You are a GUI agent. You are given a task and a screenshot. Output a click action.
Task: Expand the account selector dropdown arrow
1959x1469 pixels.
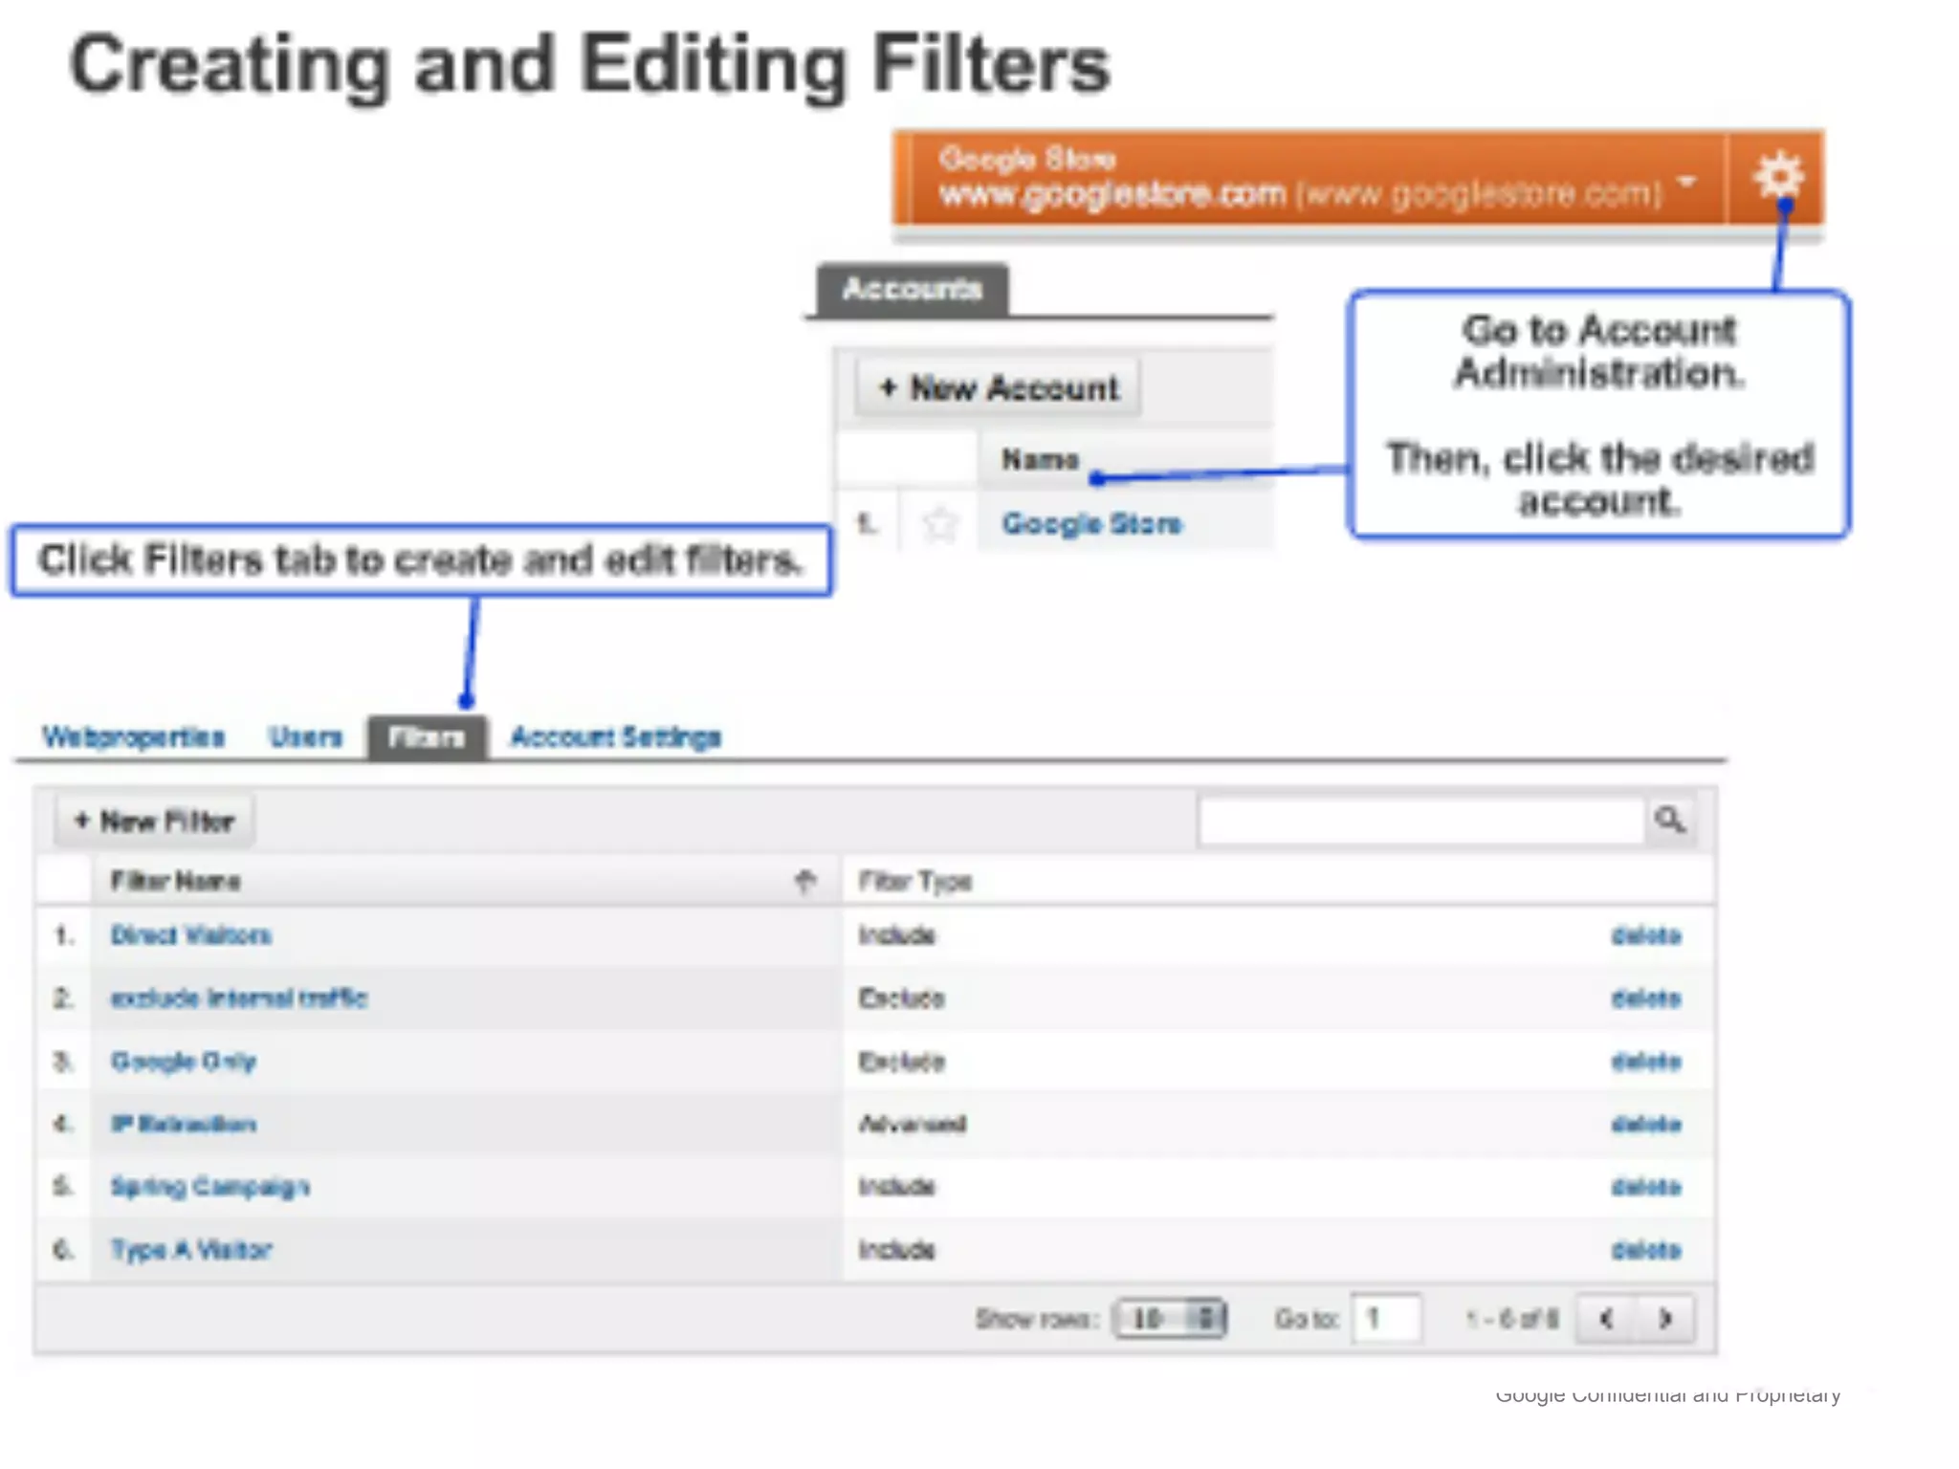(x=1687, y=182)
